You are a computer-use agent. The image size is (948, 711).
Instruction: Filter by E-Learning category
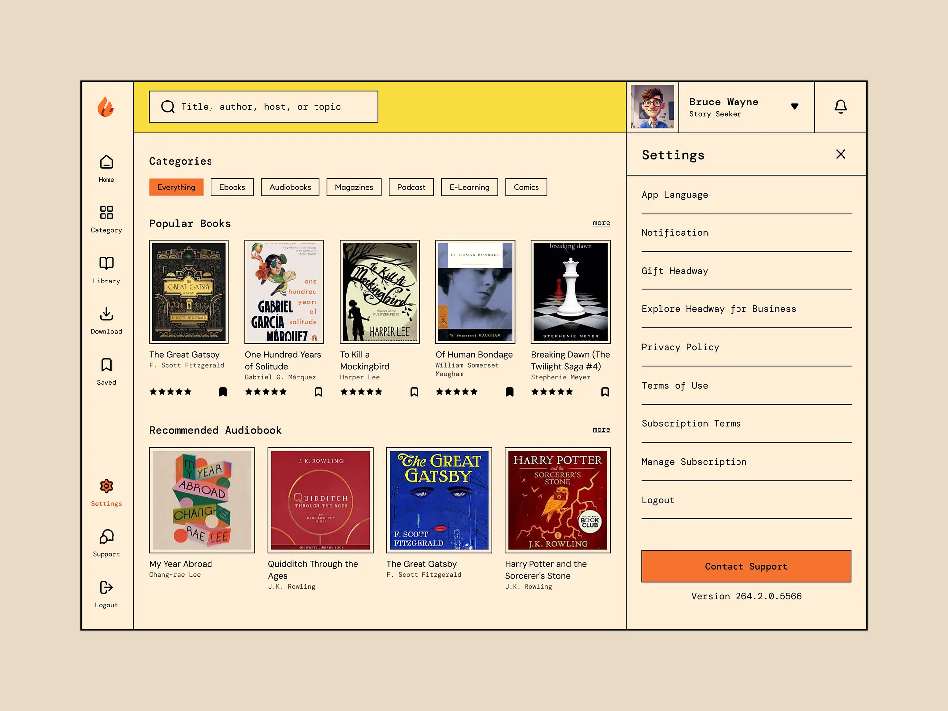pyautogui.click(x=469, y=187)
